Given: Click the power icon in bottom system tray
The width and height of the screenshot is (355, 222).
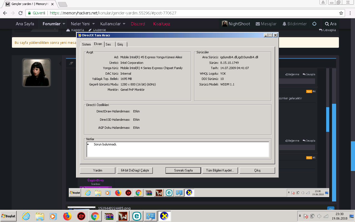Looking at the screenshot, I should click(313, 216).
